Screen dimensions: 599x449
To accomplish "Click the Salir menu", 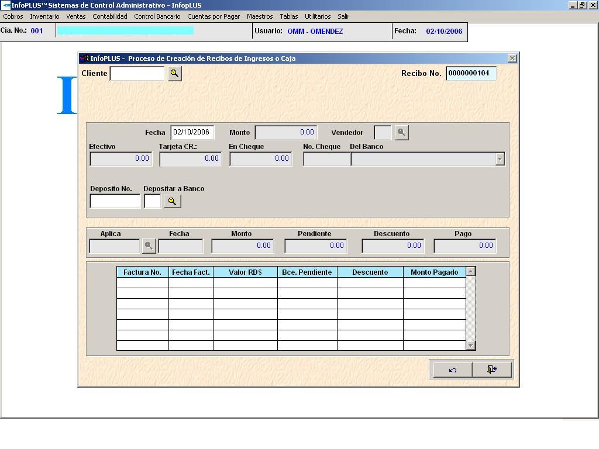I will click(x=343, y=16).
